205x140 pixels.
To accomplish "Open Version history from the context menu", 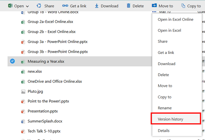I will coord(176,119).
